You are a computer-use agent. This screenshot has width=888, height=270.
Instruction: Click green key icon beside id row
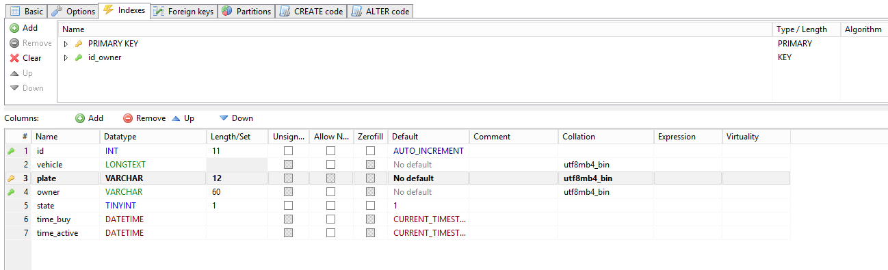(10, 151)
